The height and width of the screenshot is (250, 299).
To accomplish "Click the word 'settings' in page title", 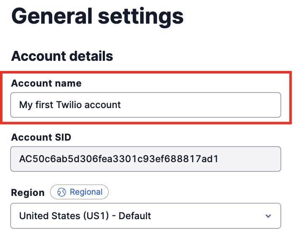I will [141, 15].
